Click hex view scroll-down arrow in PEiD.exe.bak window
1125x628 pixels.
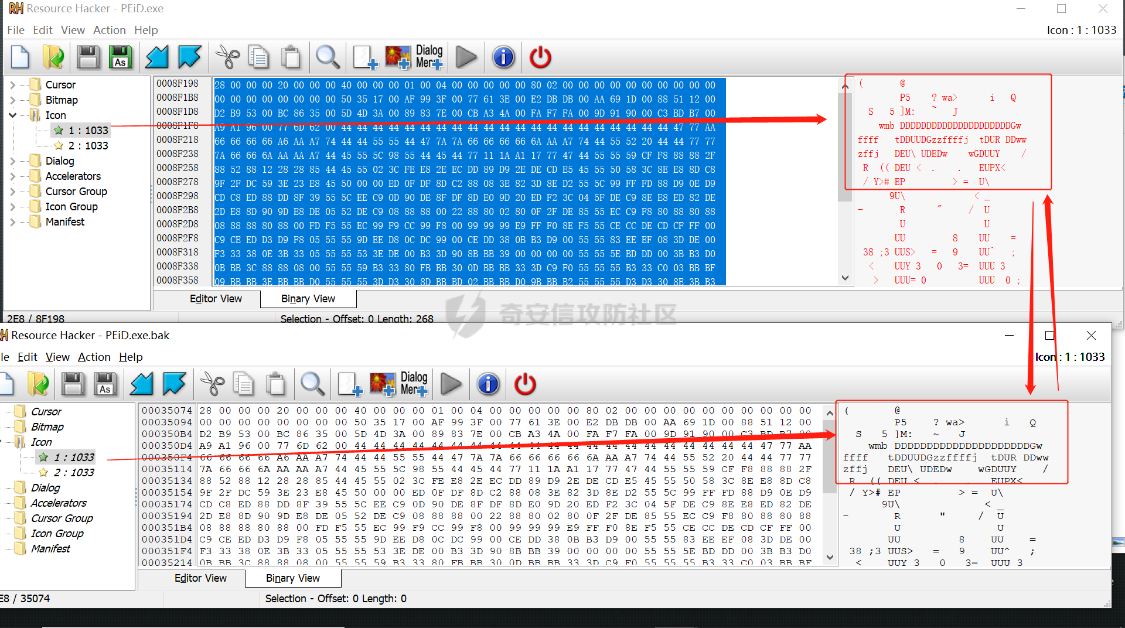click(x=830, y=557)
